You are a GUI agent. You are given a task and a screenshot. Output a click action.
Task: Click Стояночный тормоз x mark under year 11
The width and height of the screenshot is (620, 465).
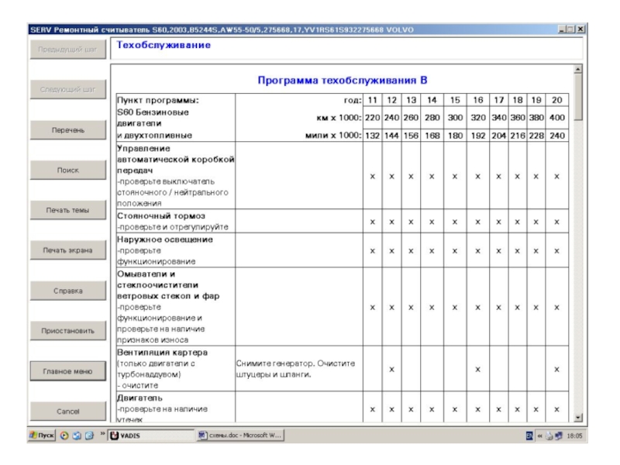click(373, 222)
